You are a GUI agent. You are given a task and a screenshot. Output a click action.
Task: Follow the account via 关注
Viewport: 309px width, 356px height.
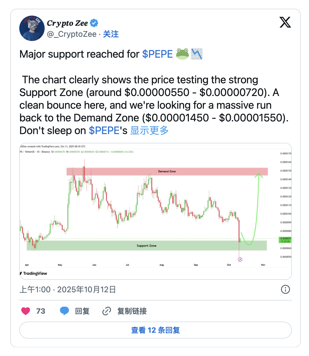pos(111,34)
